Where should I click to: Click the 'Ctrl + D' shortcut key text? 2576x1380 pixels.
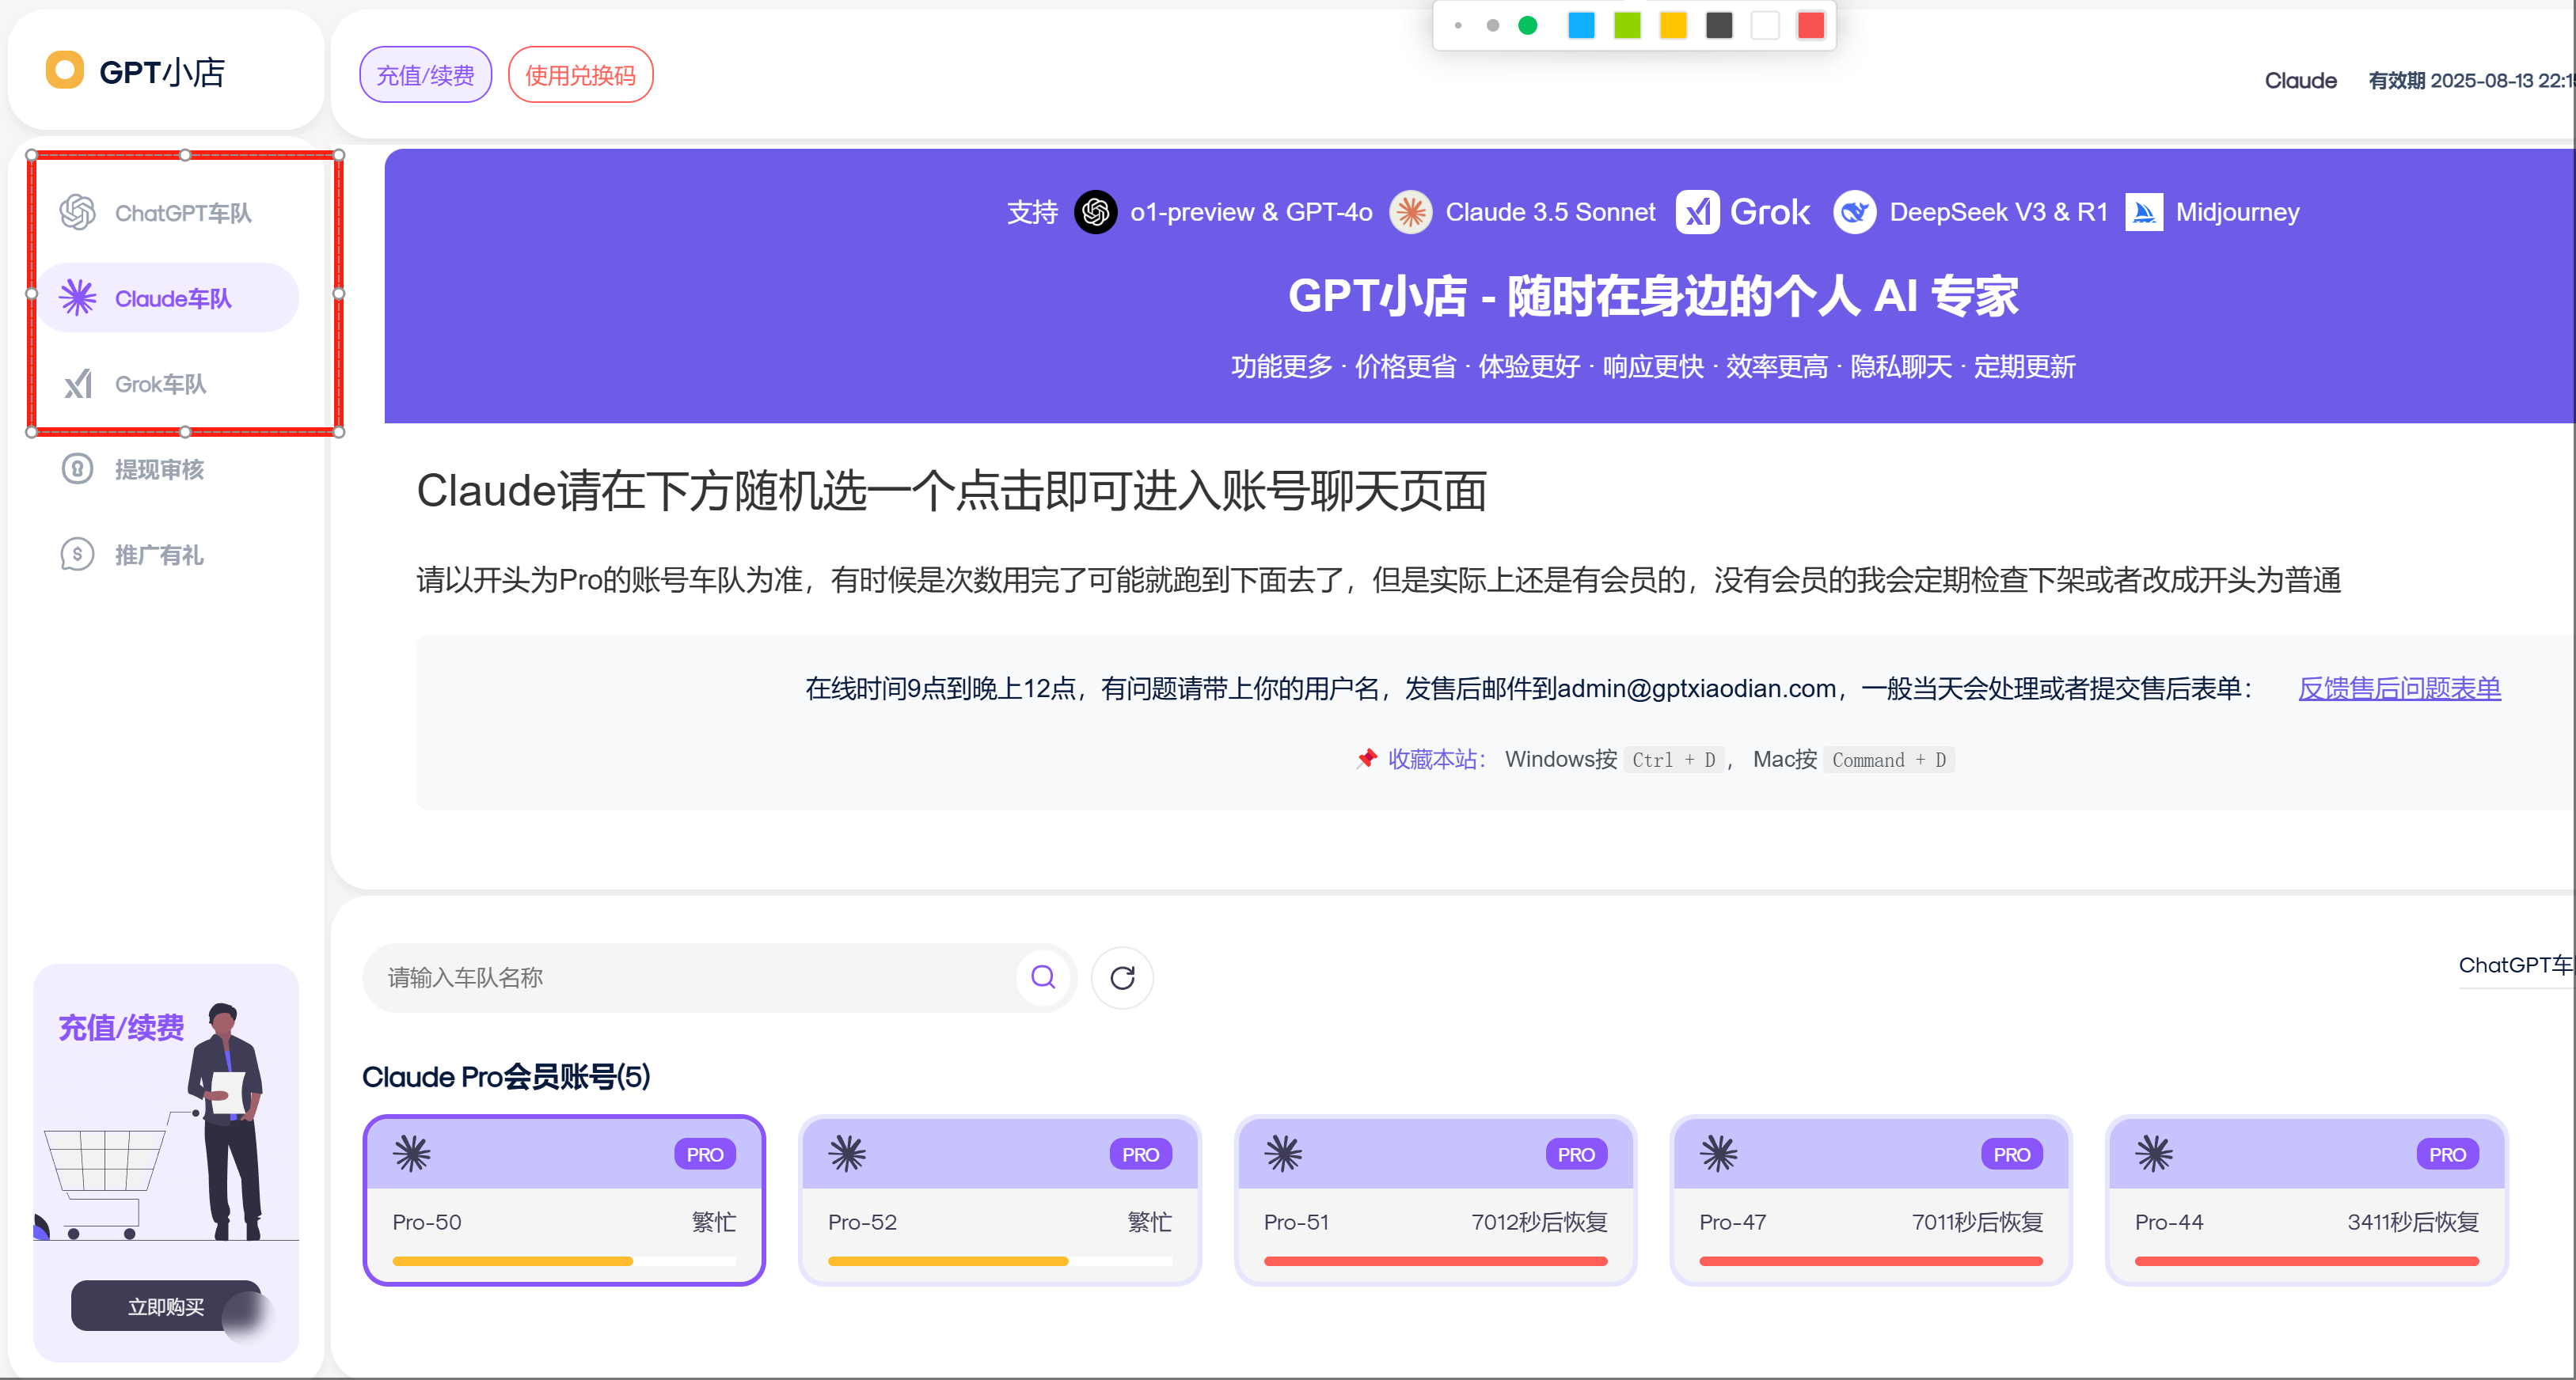tap(1673, 760)
